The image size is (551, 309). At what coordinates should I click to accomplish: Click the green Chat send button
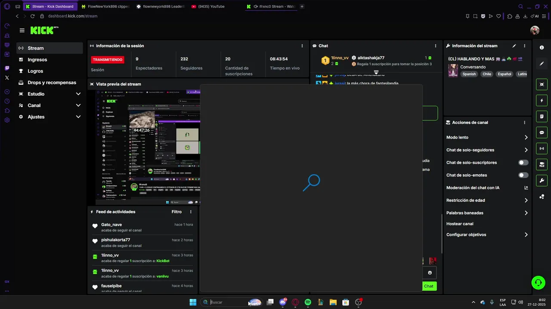click(x=429, y=286)
